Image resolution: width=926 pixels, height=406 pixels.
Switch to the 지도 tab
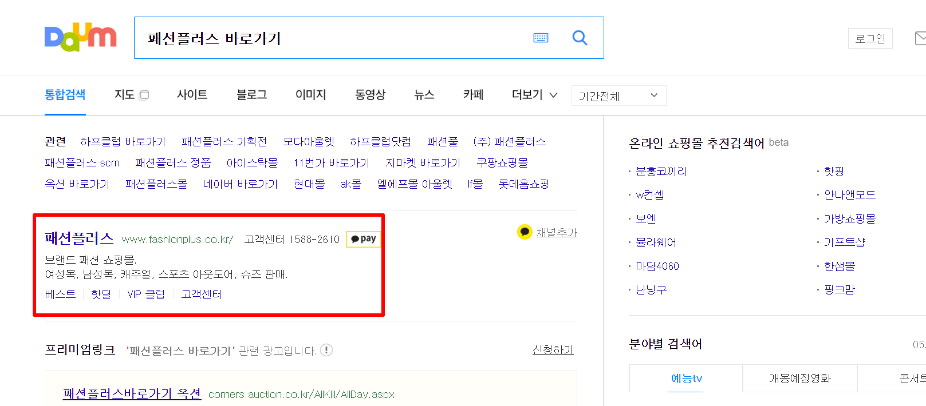124,95
